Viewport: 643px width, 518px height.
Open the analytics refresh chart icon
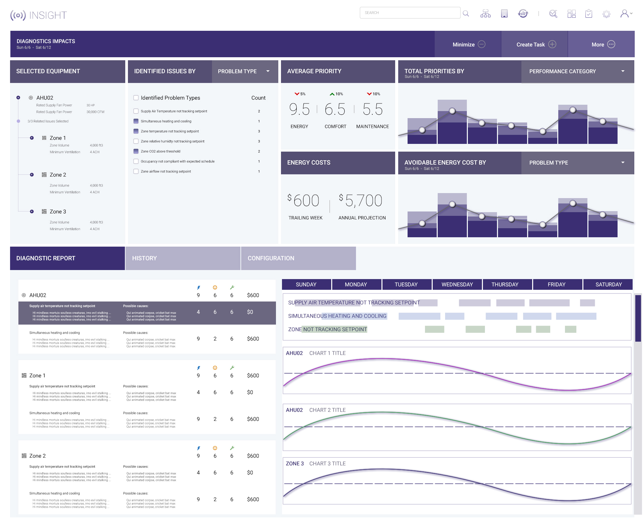click(x=523, y=14)
